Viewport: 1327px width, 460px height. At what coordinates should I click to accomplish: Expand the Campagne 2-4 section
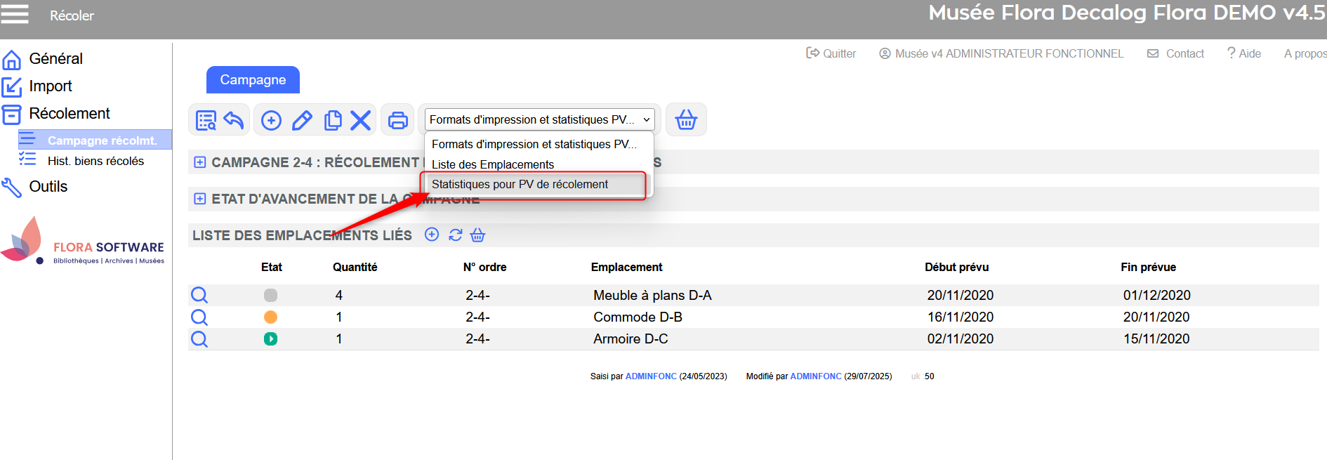pyautogui.click(x=200, y=162)
